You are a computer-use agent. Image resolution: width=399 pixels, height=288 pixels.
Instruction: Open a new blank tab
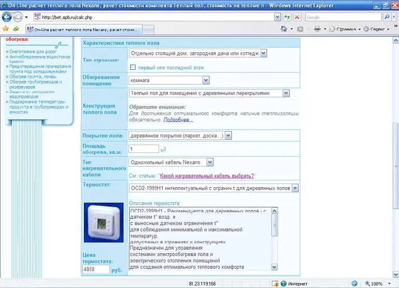coord(148,29)
